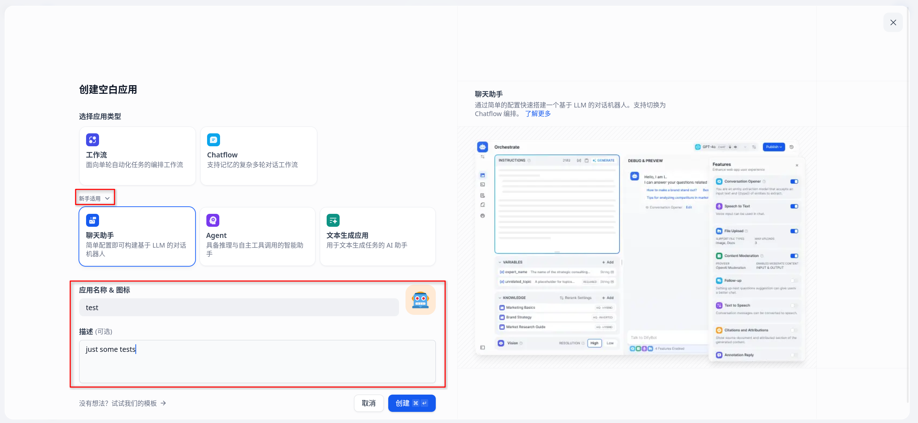Click the Workflow (工作流) type icon
The image size is (918, 423).
click(92, 140)
